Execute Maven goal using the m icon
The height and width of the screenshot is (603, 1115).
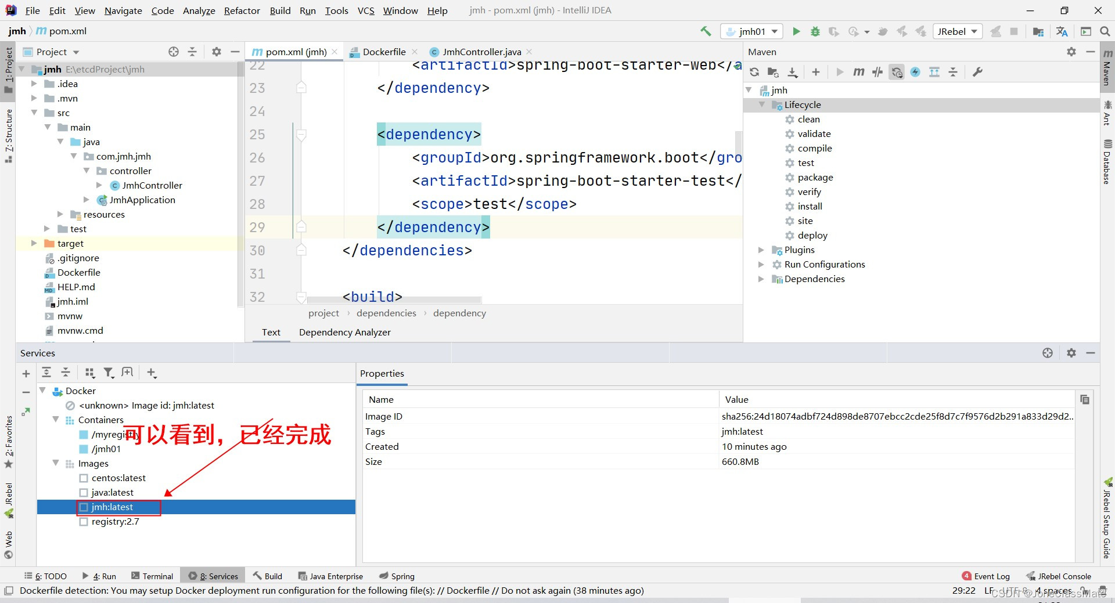858,72
